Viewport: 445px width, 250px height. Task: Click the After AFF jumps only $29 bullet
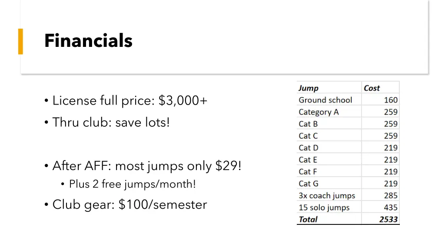tap(143, 166)
